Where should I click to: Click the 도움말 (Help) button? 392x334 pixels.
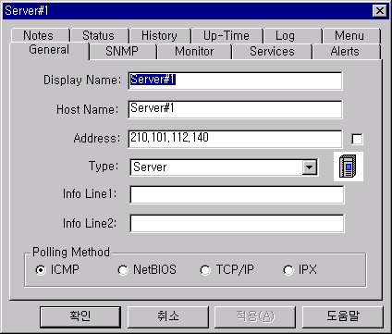coord(343,316)
